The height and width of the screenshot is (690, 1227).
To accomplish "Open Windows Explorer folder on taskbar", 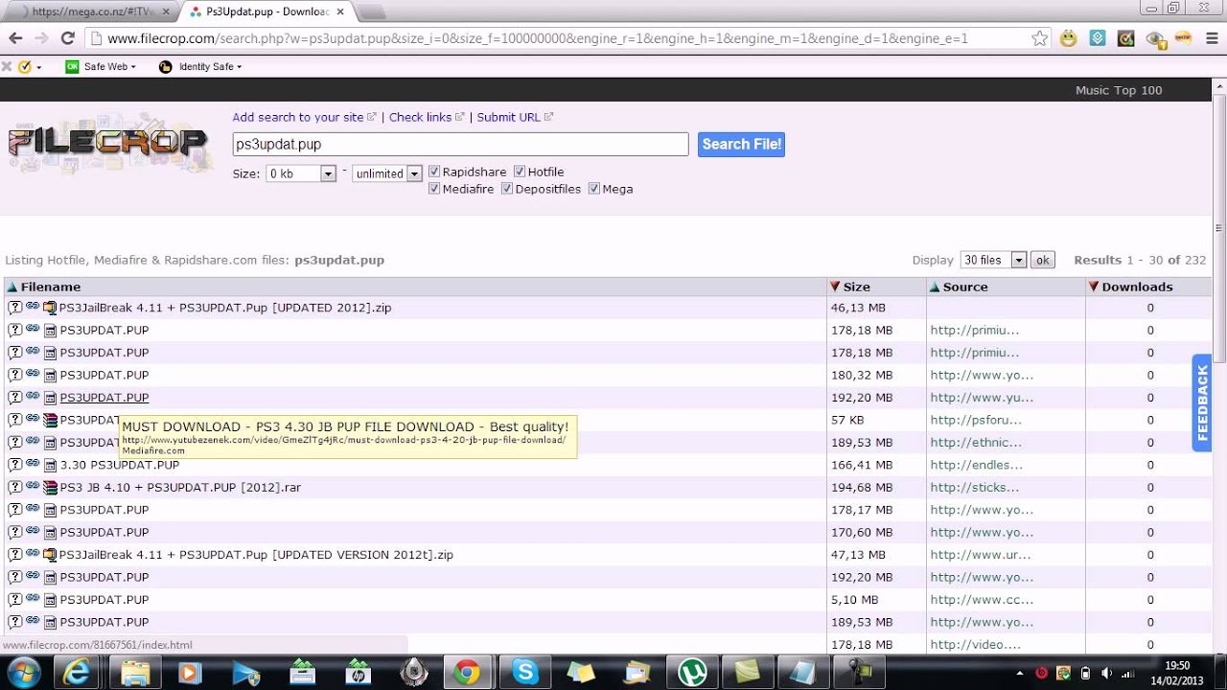I will 135,672.
